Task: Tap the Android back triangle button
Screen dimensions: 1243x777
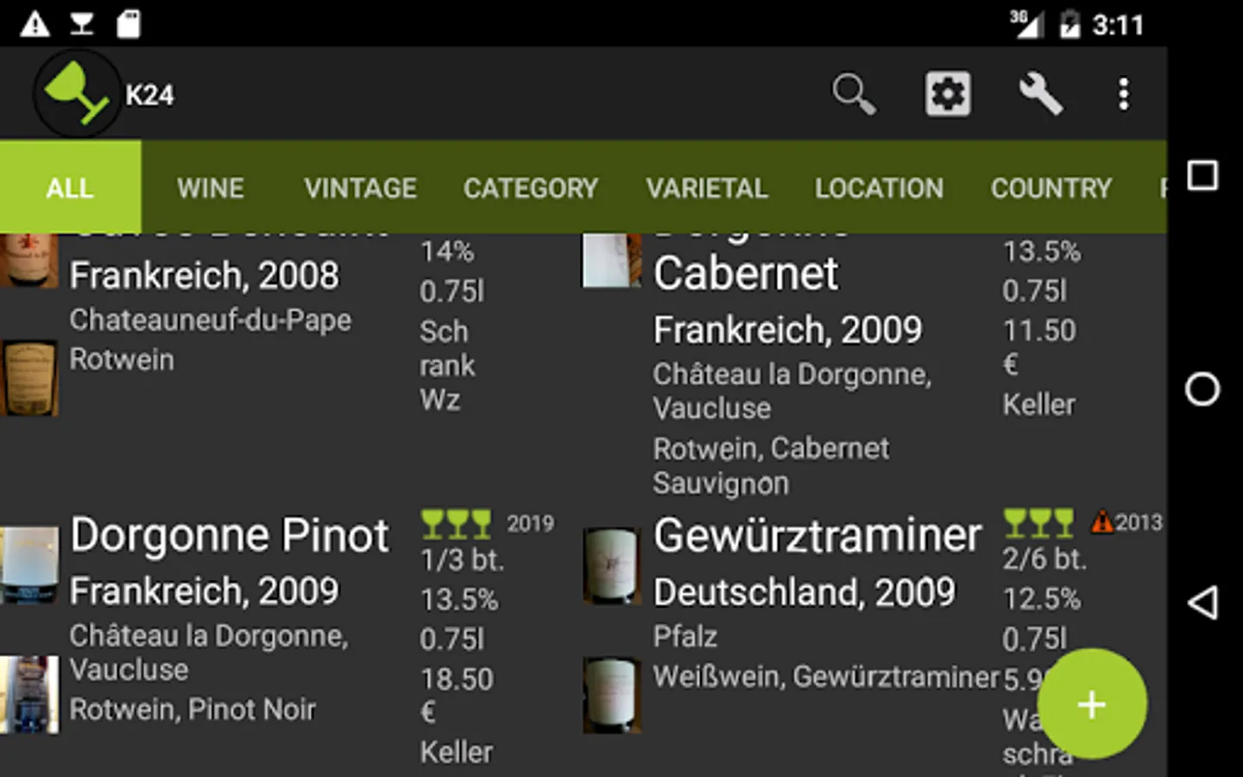Action: [x=1202, y=602]
